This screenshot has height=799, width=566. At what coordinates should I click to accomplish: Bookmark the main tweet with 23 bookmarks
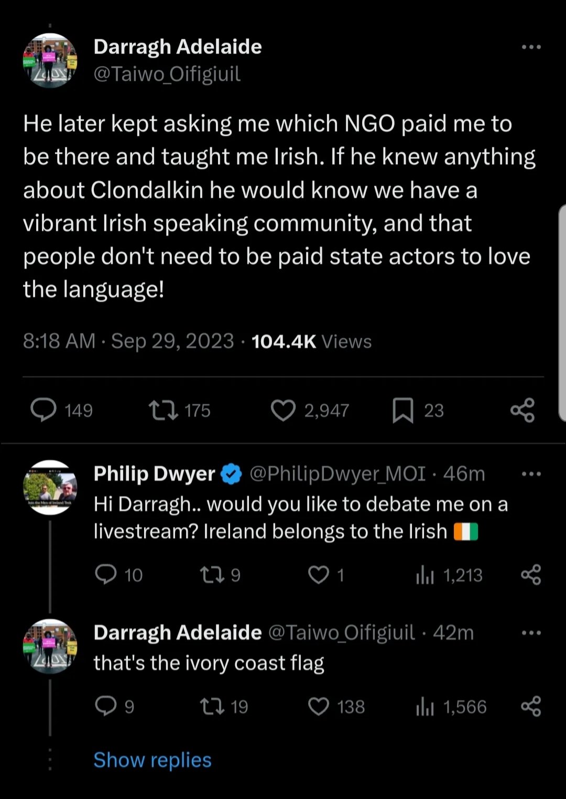pyautogui.click(x=403, y=410)
